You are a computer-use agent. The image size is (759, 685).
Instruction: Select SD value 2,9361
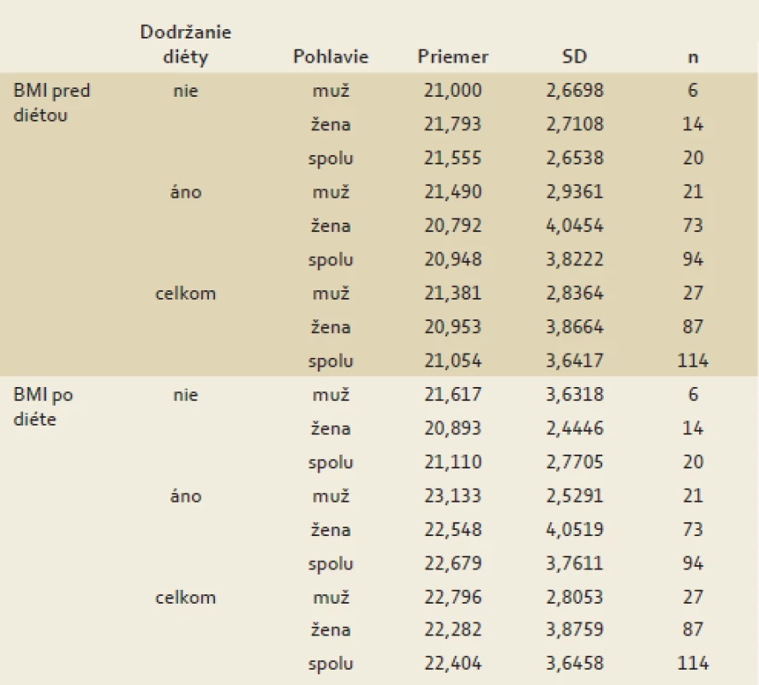pos(575,192)
